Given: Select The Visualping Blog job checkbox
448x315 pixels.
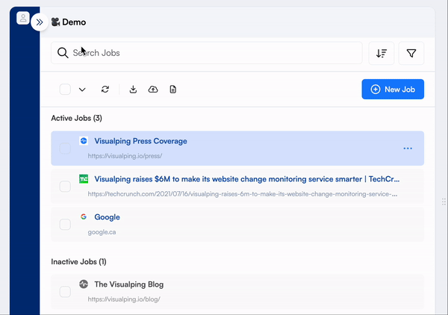Looking at the screenshot, I should click(65, 292).
